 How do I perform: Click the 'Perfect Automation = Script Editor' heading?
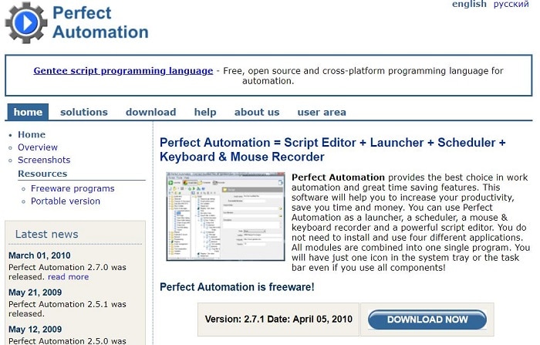(x=332, y=150)
